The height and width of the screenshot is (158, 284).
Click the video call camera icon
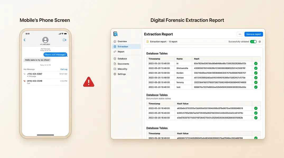point(64,40)
